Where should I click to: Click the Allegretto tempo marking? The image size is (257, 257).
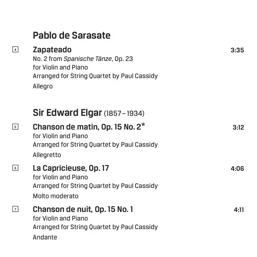[47, 155]
